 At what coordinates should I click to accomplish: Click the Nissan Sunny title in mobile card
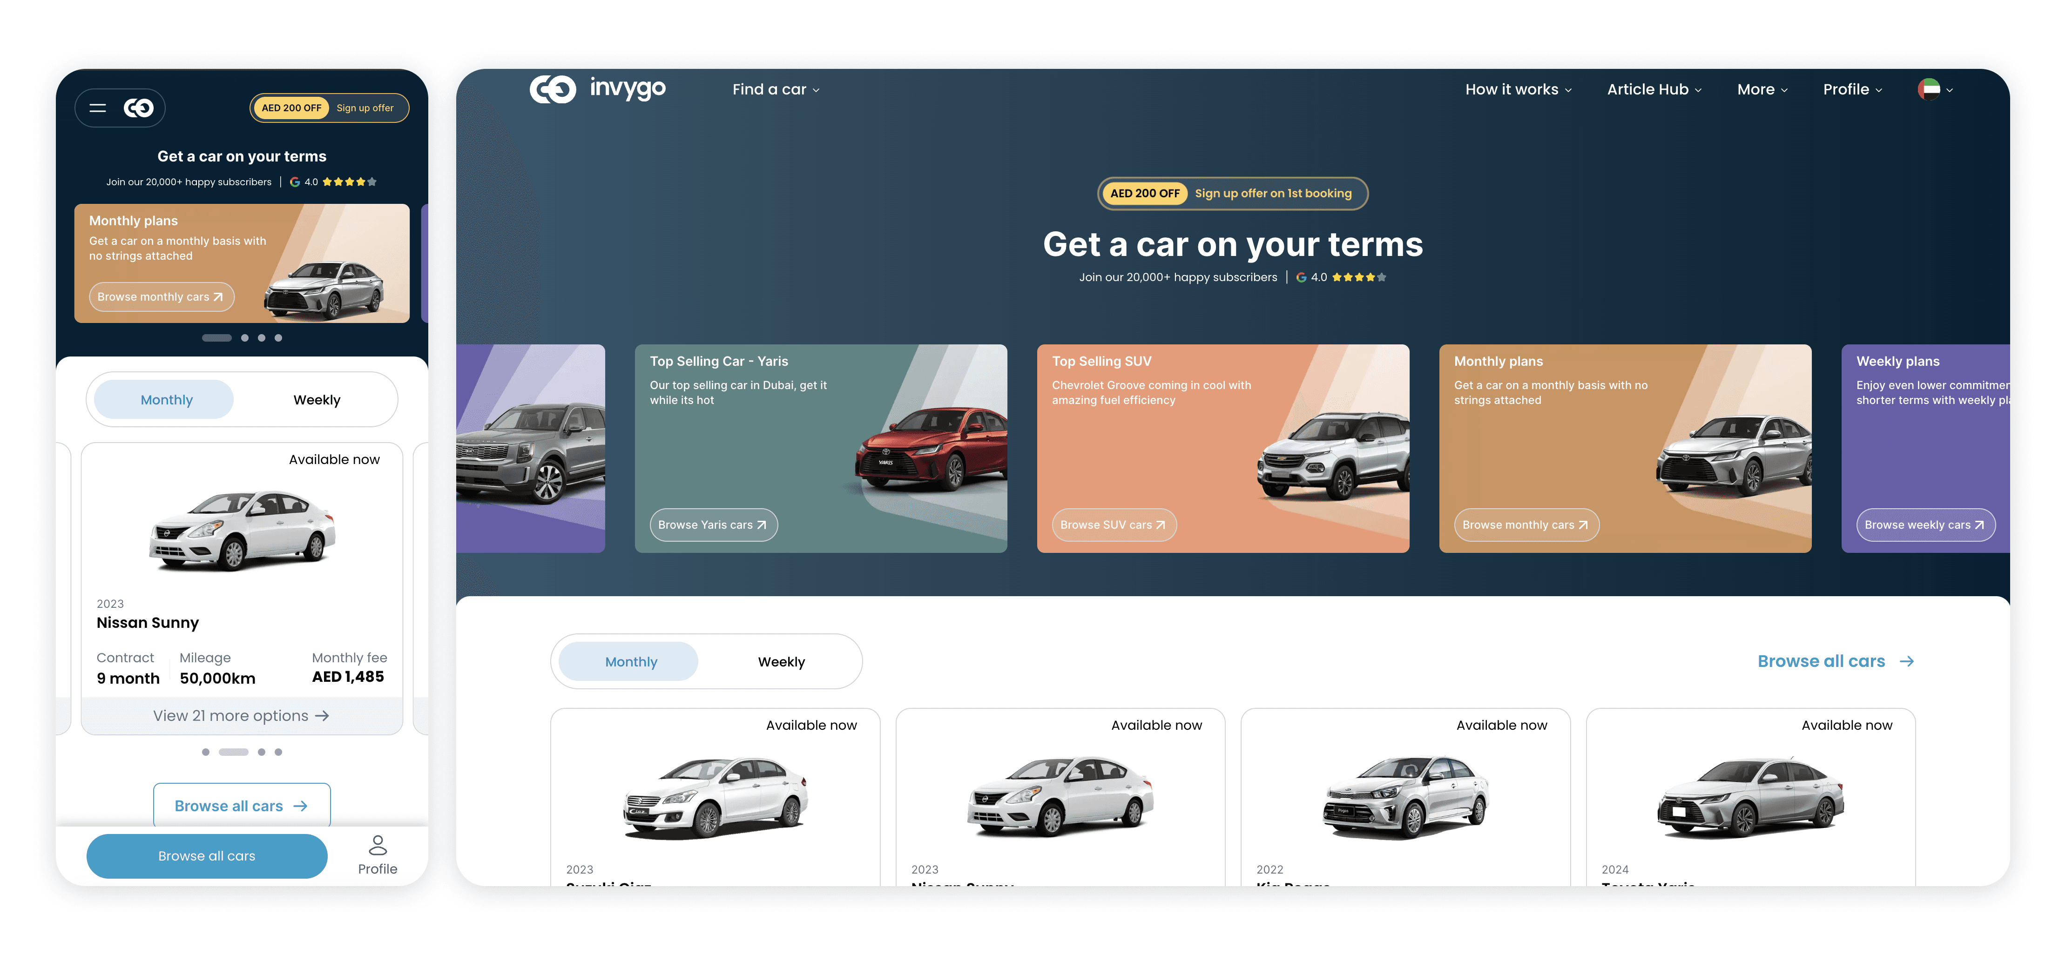pos(148,623)
